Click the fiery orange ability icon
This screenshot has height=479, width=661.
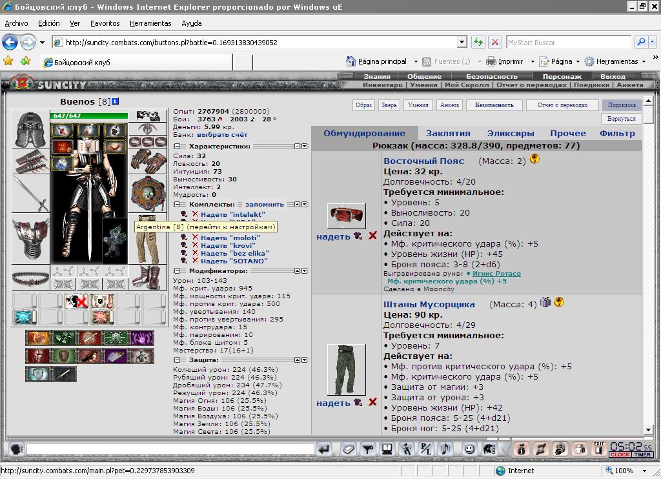pyautogui.click(x=38, y=338)
